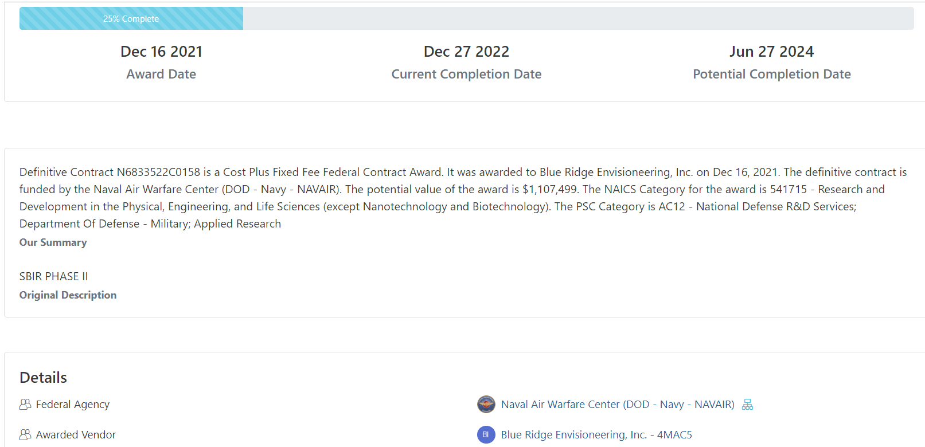Click the Current Completion Date label
Screen dimensions: 925x447
(x=466, y=74)
